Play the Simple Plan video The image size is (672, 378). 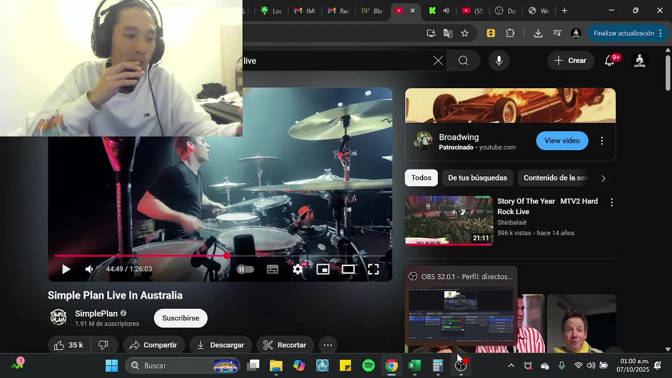click(66, 269)
